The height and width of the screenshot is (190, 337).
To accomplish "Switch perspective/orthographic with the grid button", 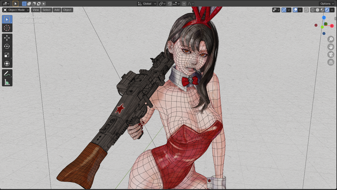I will (331, 62).
